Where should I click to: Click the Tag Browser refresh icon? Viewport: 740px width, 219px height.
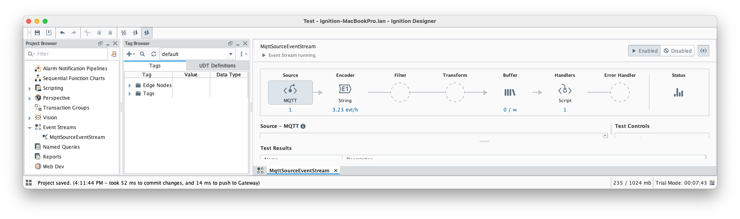pos(154,54)
